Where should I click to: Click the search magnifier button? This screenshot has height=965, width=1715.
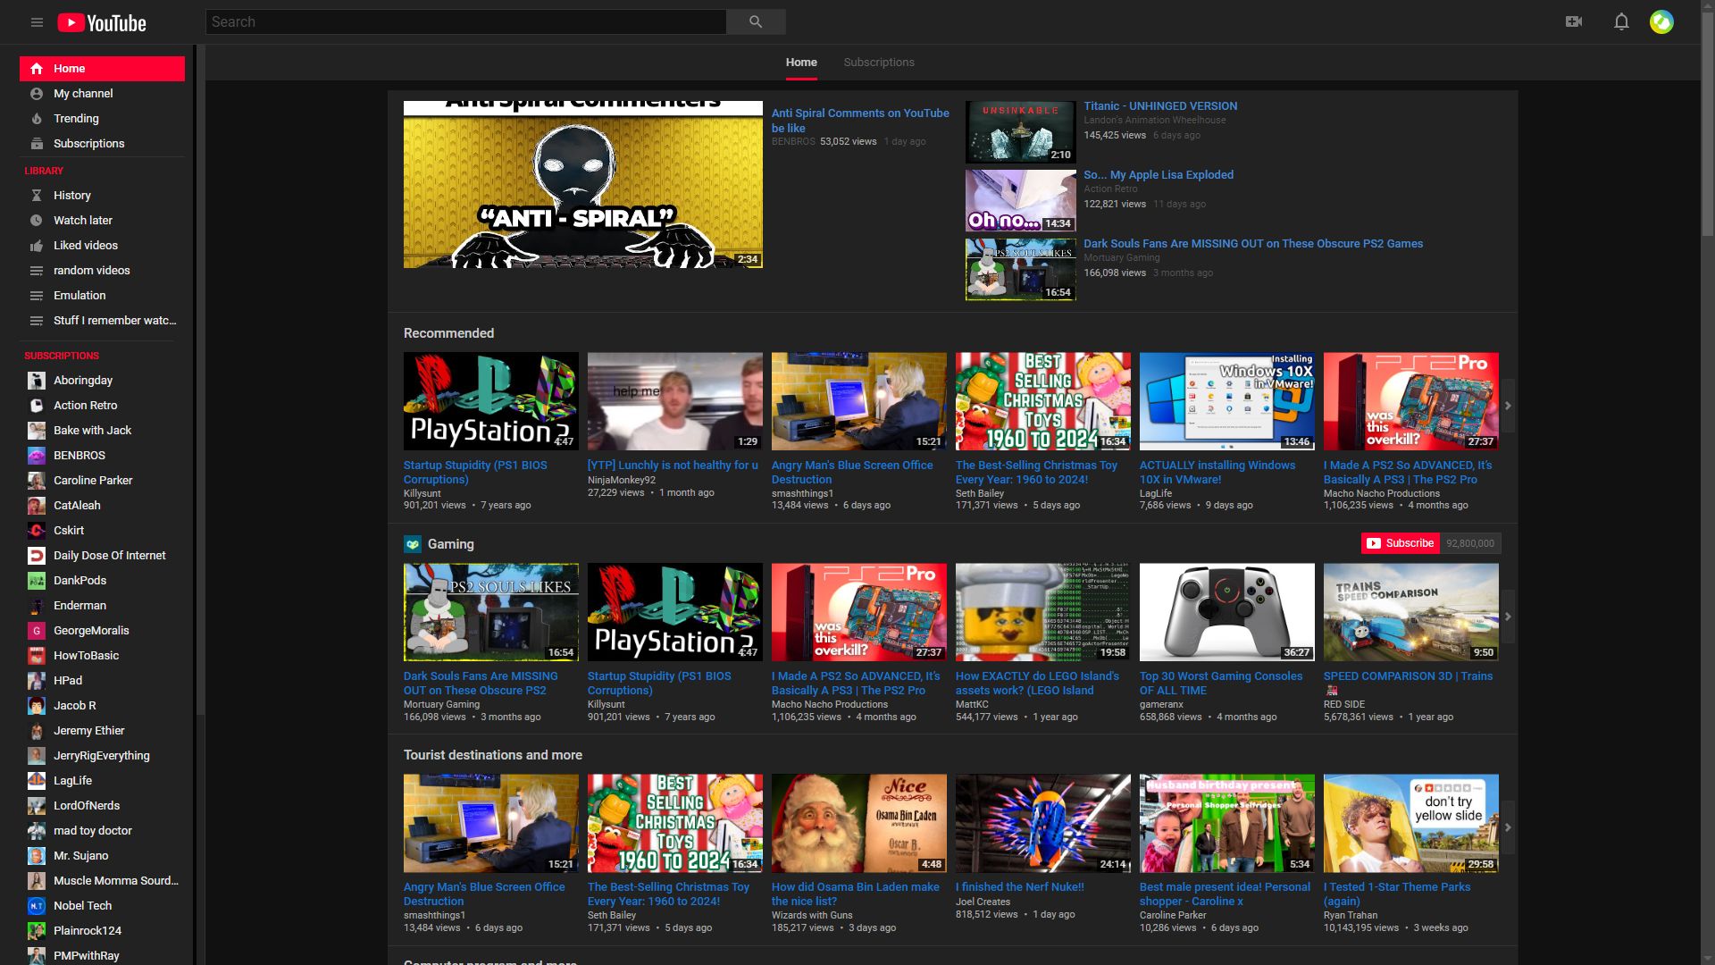pos(756,21)
